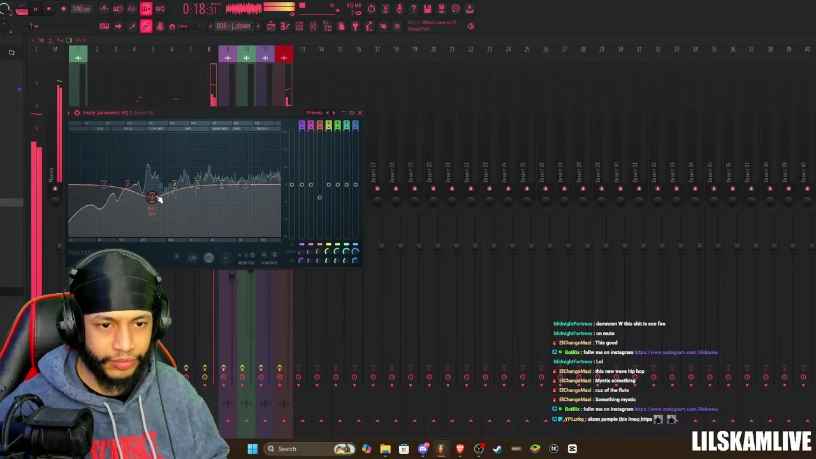Image resolution: width=816 pixels, height=459 pixels.
Task: Toggle PAT/SONG mode switch
Action: [21, 9]
